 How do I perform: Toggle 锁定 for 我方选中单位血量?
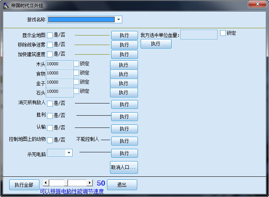click(223, 33)
